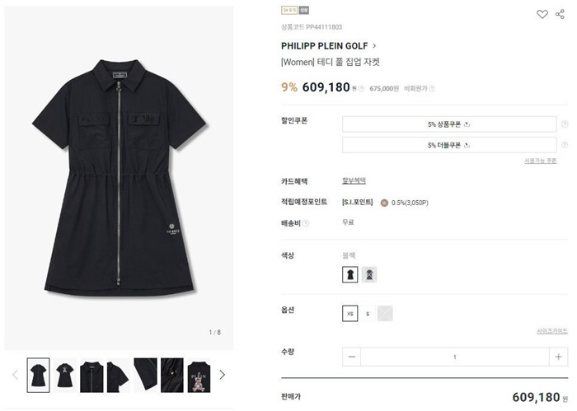Select size S option
This screenshot has height=411, width=577.
pos(368,313)
